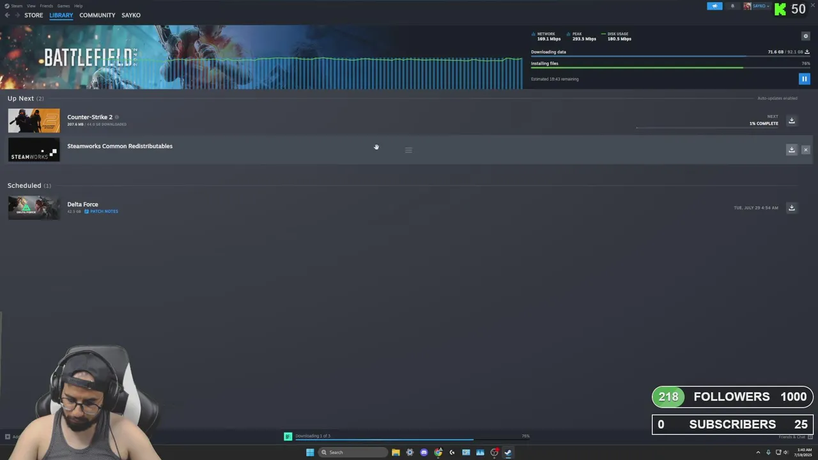
Task: Select the Delta Force title
Action: coord(82,204)
